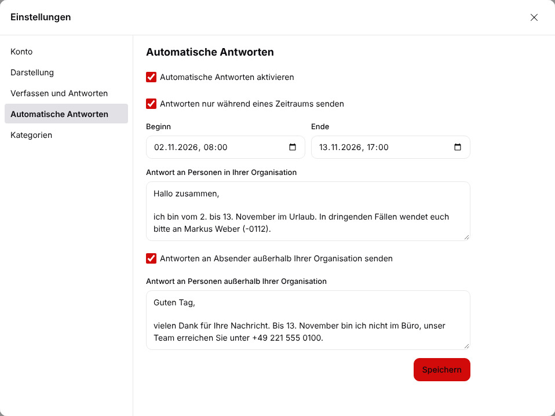The width and height of the screenshot is (555, 416).
Task: Click the Automatische Antworten heading
Action: point(210,52)
